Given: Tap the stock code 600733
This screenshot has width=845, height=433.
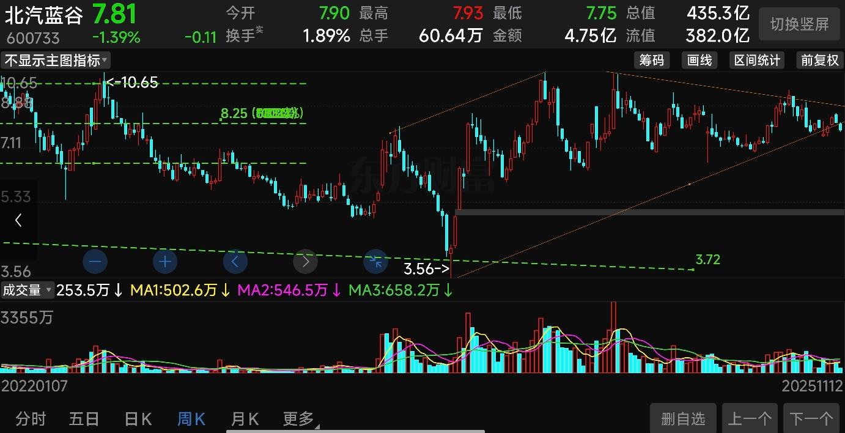Looking at the screenshot, I should (x=33, y=38).
